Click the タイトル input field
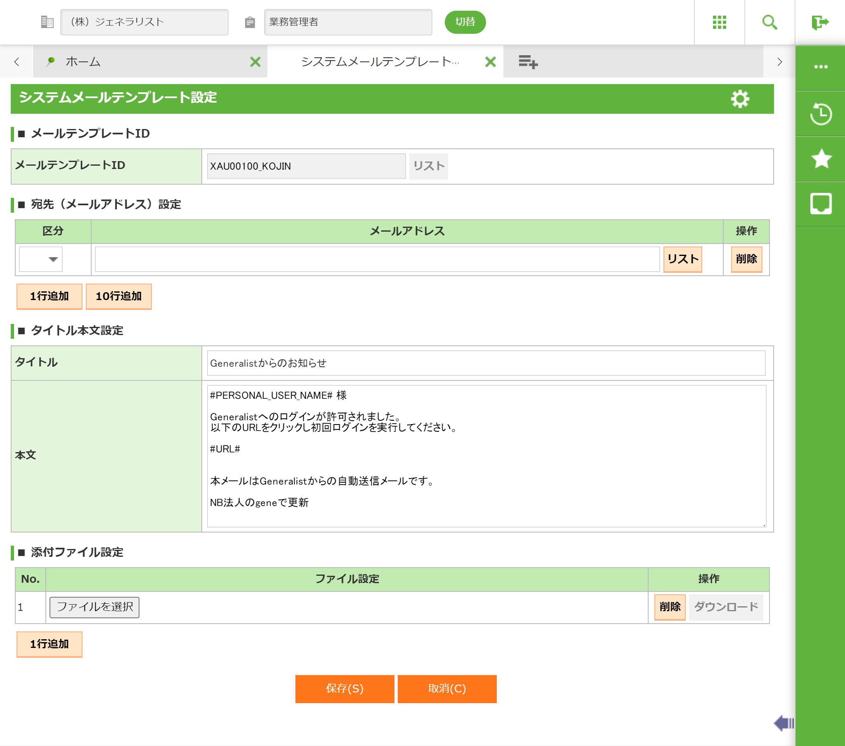Viewport: 845px width, 746px height. click(x=486, y=363)
